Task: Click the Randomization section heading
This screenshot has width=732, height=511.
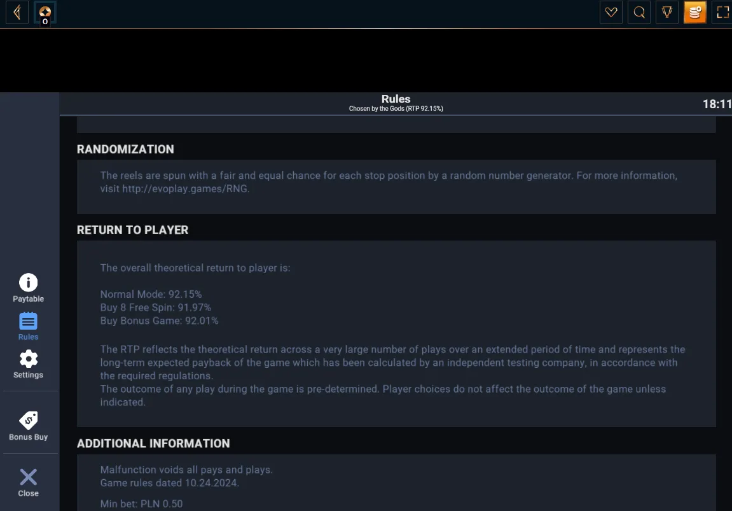Action: pyautogui.click(x=125, y=149)
